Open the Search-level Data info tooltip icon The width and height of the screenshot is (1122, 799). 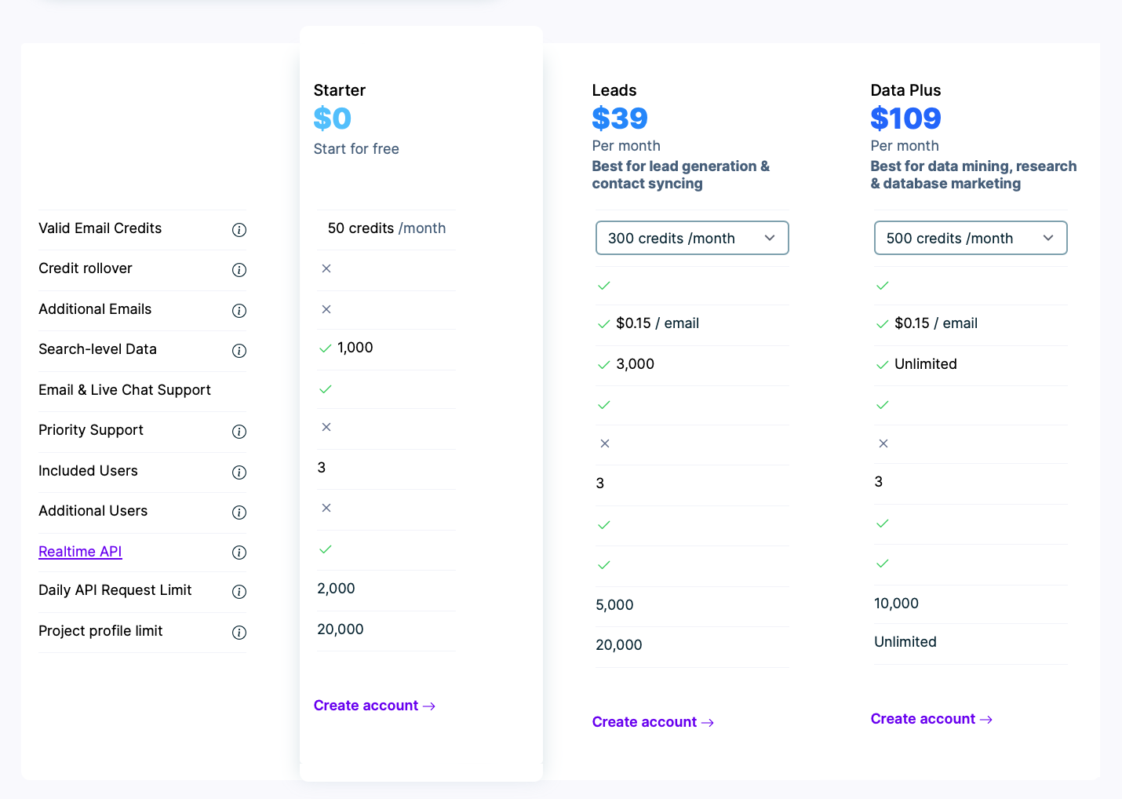pos(239,351)
